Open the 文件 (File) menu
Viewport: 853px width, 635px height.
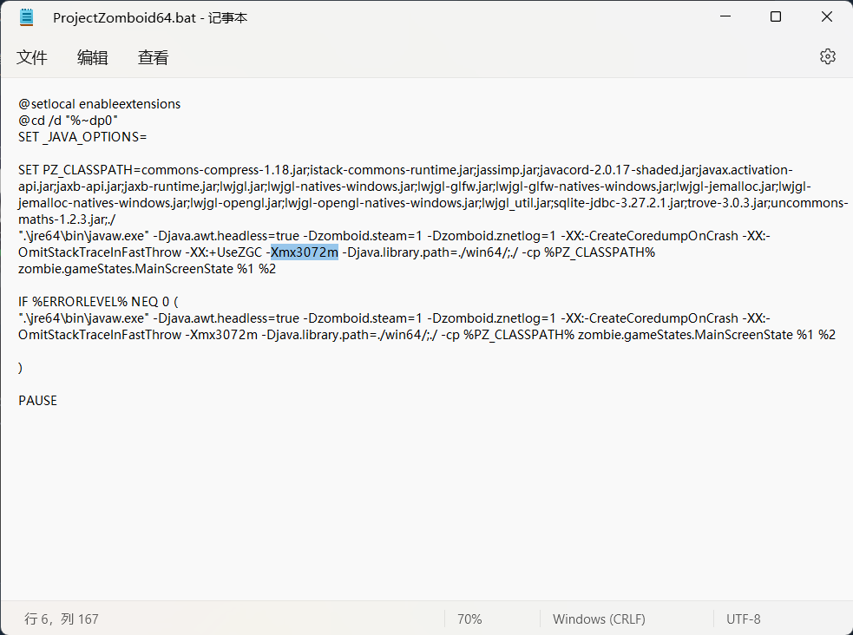click(31, 57)
